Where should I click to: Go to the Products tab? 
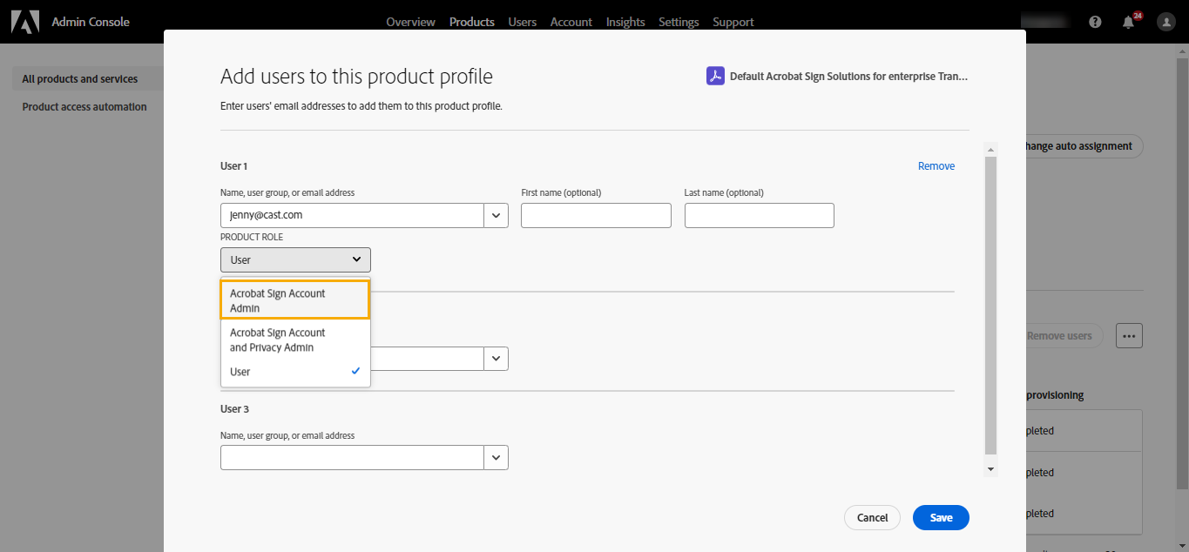click(x=471, y=22)
